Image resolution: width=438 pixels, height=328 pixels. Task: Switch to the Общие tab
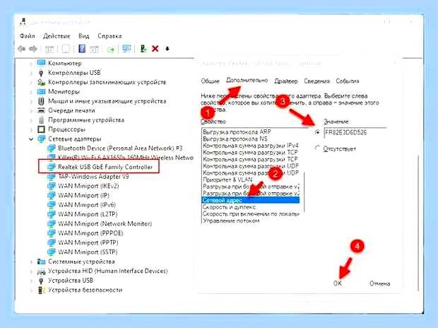click(x=210, y=81)
